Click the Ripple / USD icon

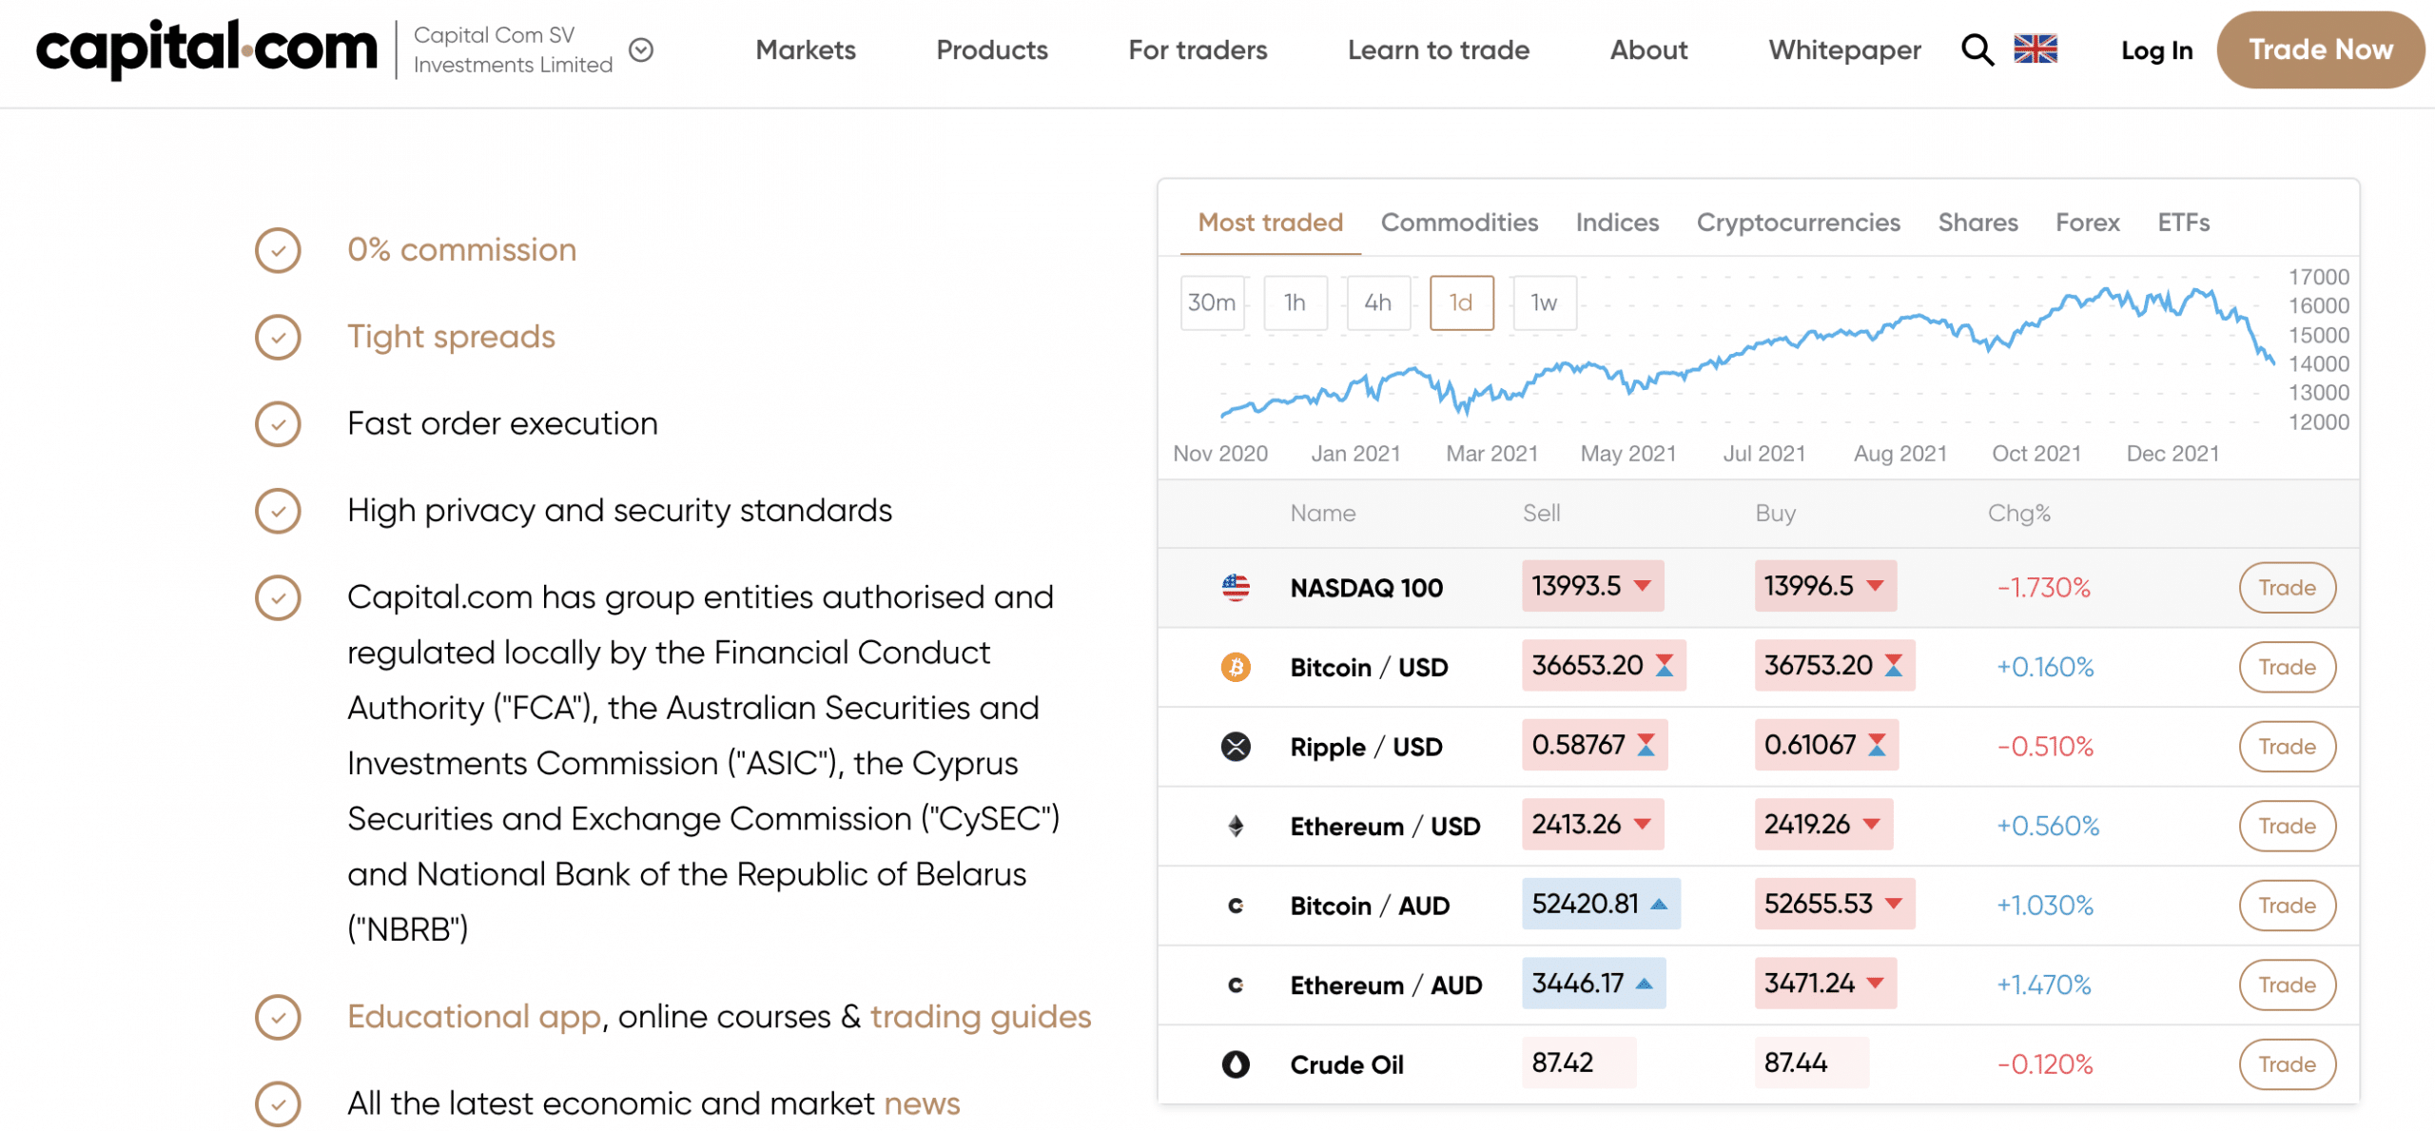coord(1235,747)
